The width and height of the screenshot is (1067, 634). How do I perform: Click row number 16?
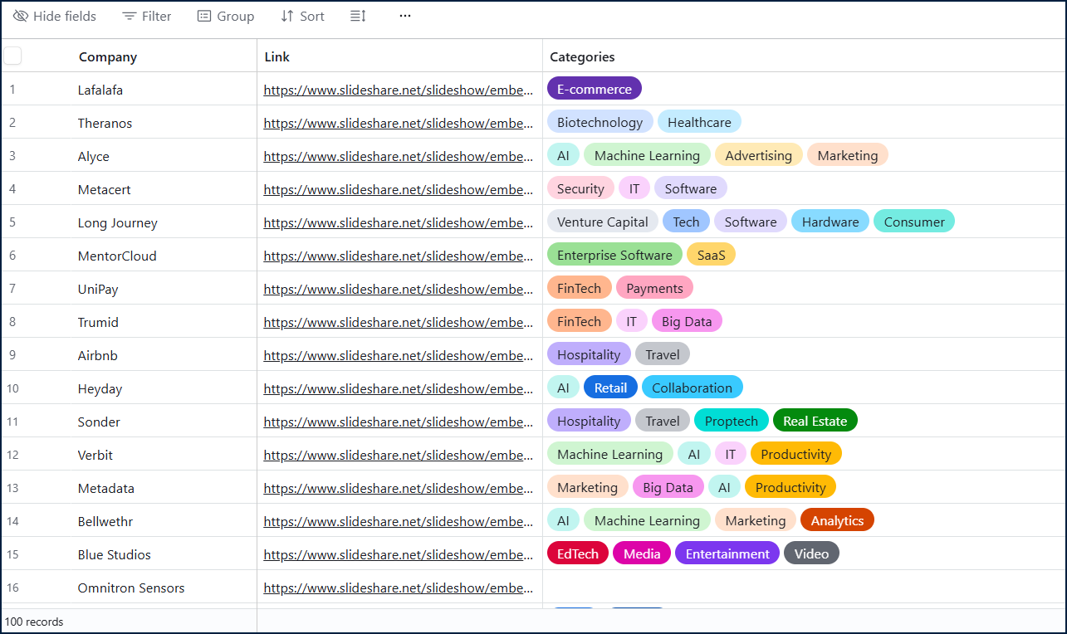[x=12, y=588]
